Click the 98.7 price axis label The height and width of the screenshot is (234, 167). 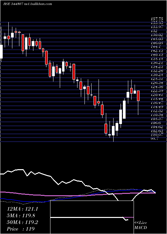155,139
